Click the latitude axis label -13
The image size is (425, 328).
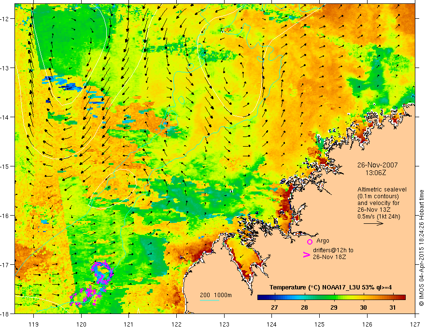click(x=5, y=68)
